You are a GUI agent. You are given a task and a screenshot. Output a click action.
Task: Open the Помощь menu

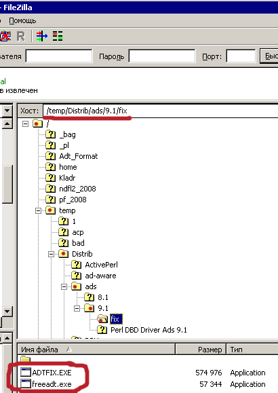click(x=22, y=20)
